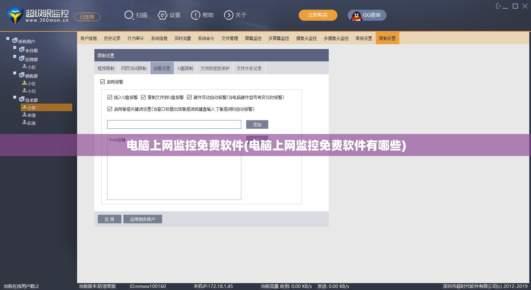The height and width of the screenshot is (290, 531).
Task: Collapse the 所有用户 tree root
Action: [x=8, y=39]
